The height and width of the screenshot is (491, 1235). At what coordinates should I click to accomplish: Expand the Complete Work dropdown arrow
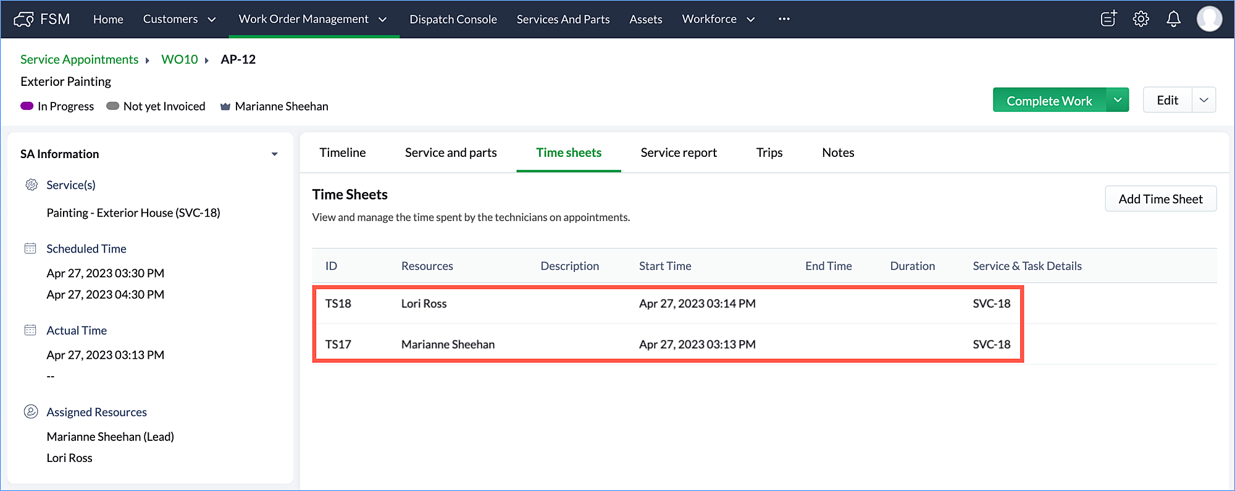[x=1118, y=100]
